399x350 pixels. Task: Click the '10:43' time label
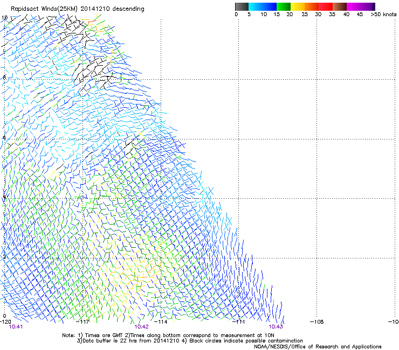(276, 327)
